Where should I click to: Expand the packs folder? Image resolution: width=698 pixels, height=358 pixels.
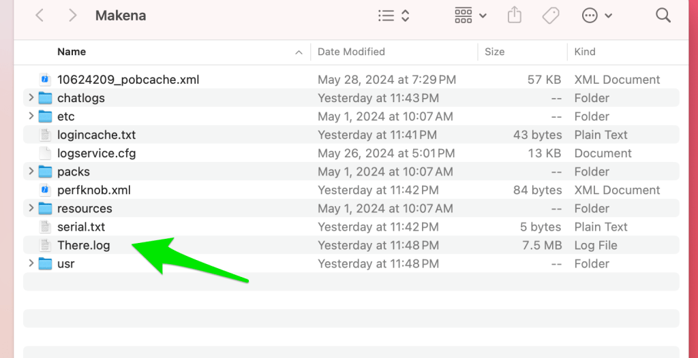[31, 172]
